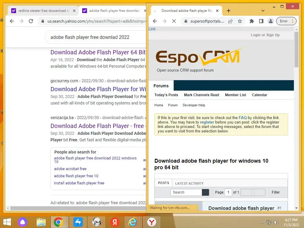The width and height of the screenshot is (304, 228).
Task: Select the Download adobe flash player tab
Action: tap(187, 11)
